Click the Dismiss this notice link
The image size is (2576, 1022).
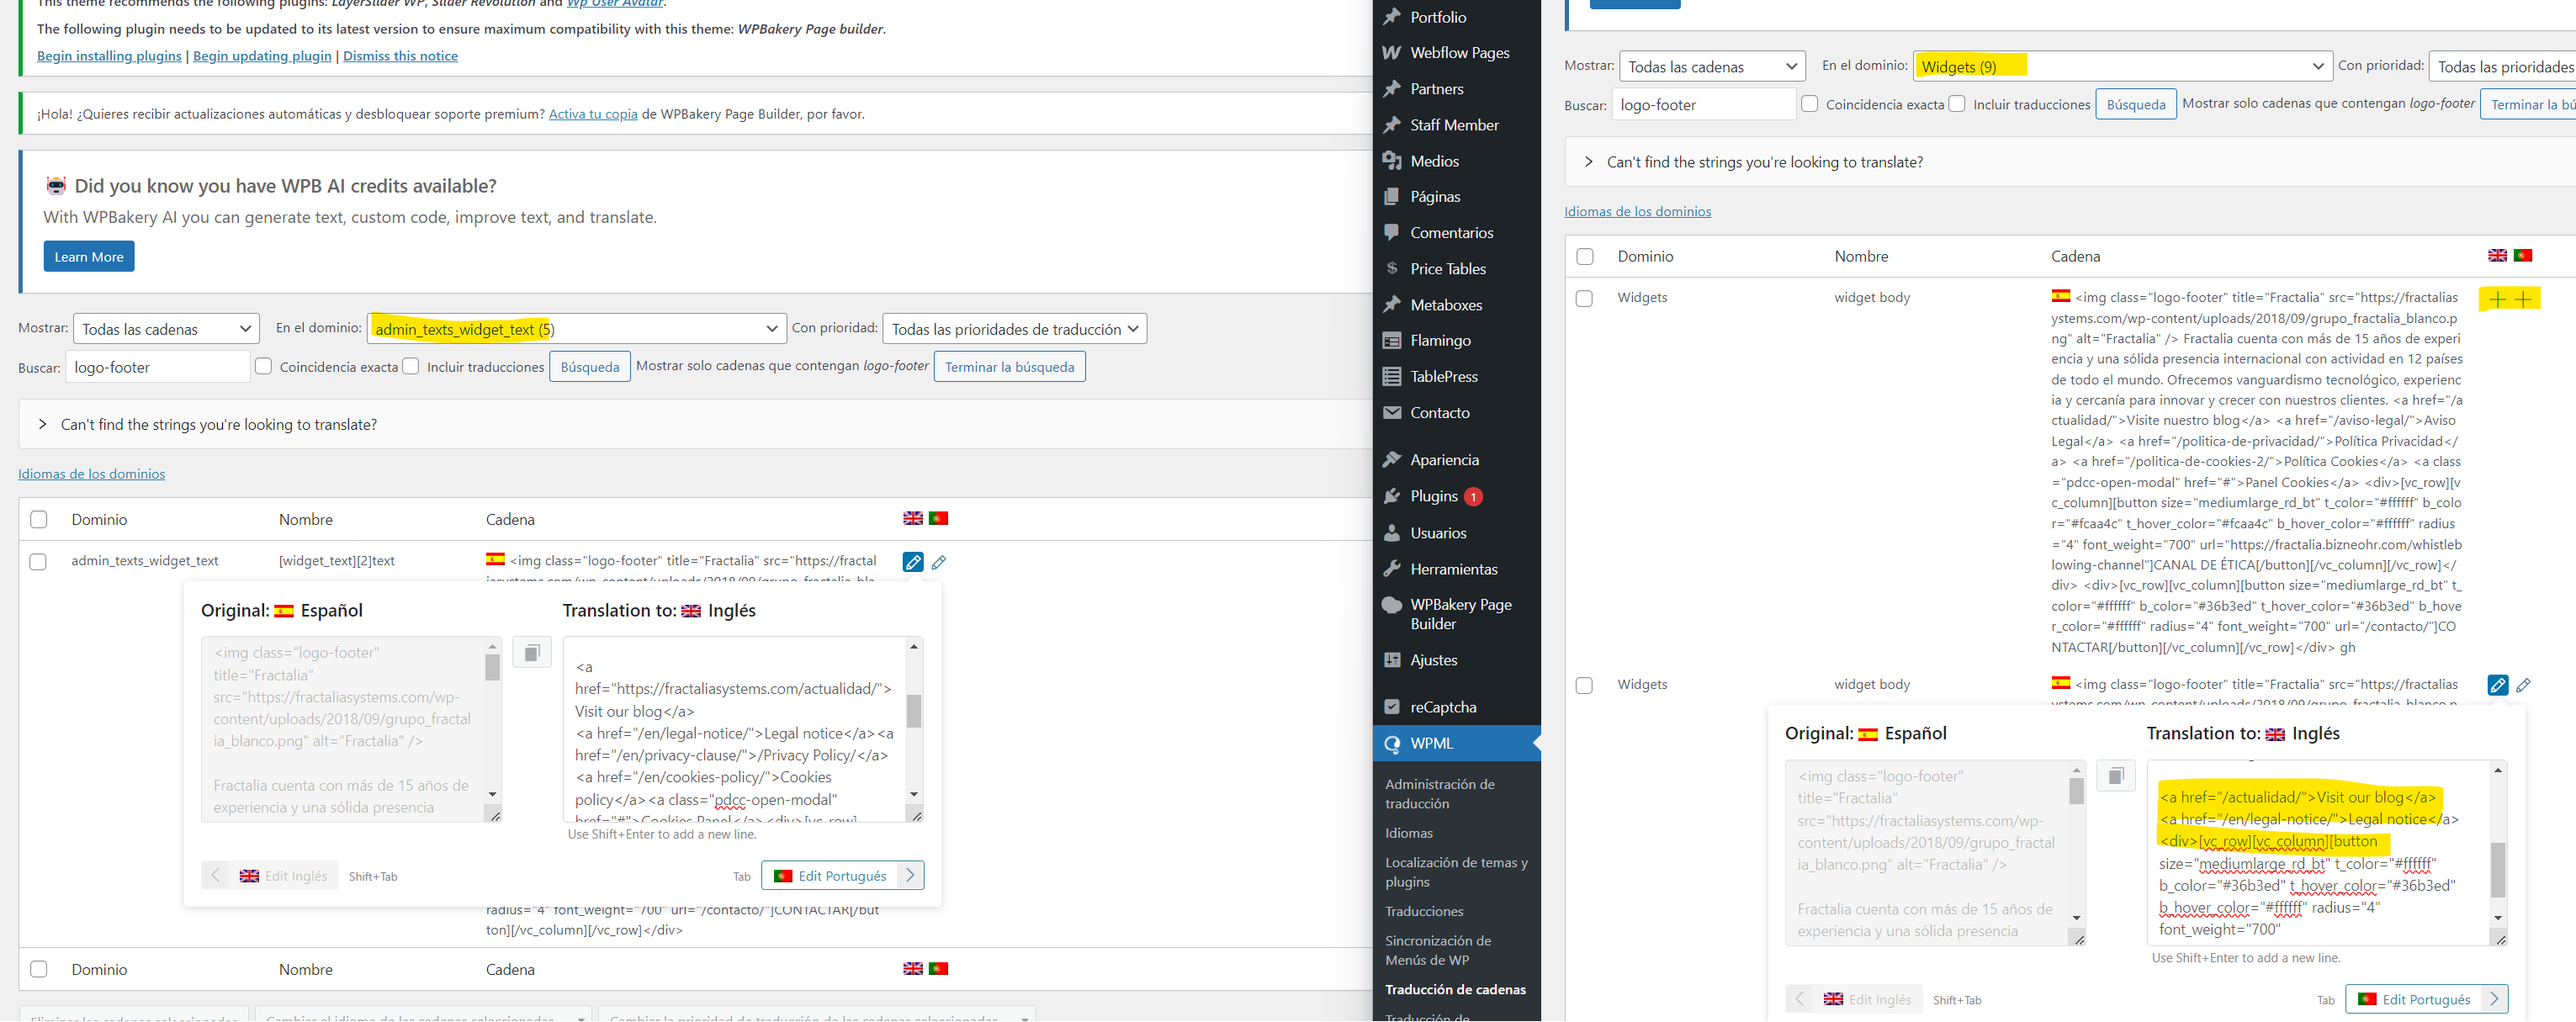400,56
